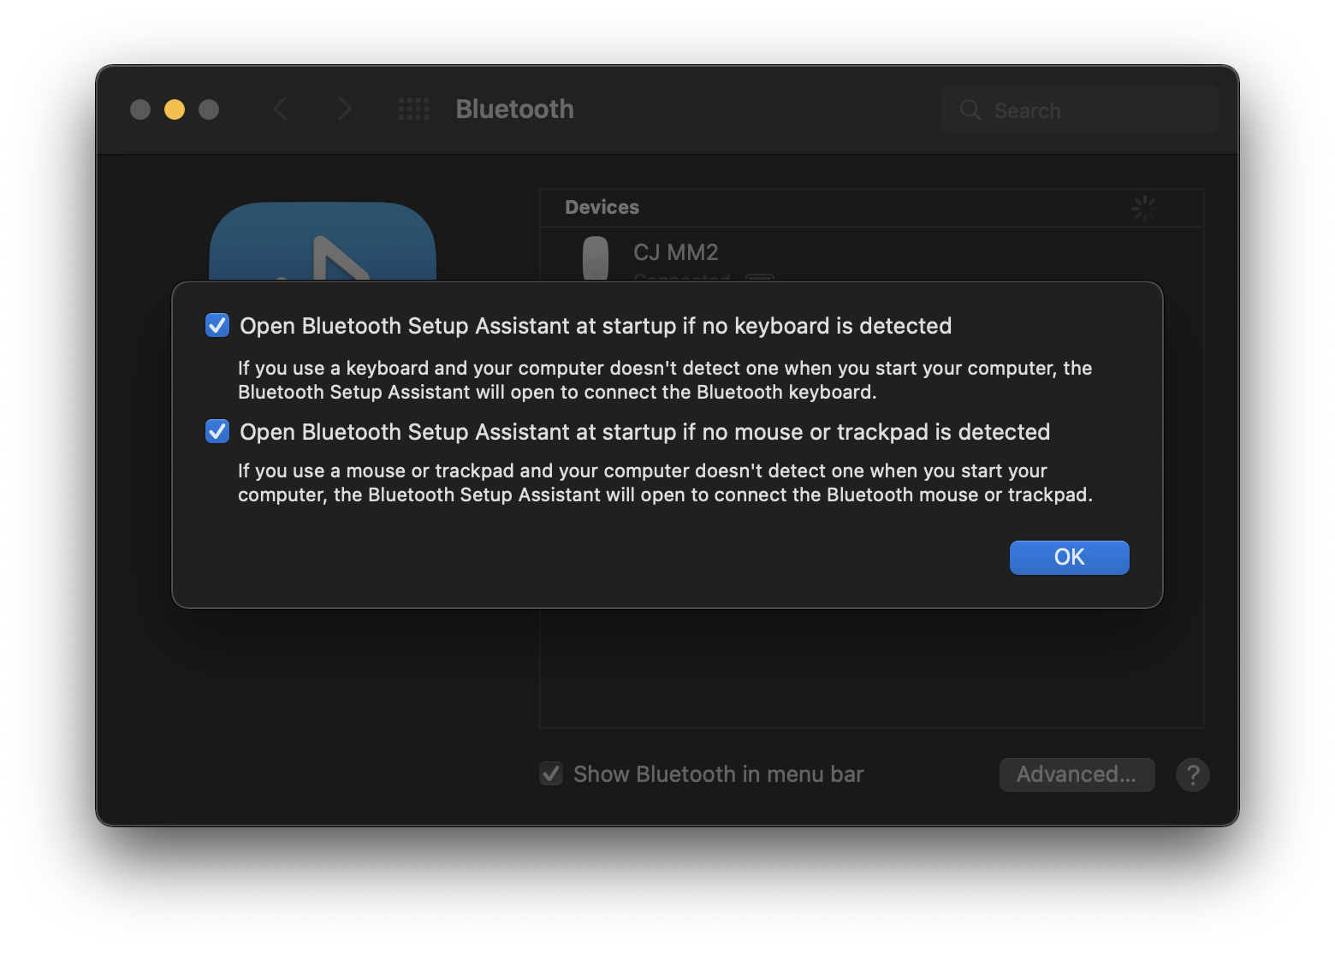Disable Setup Assistant if no keyboard detected
Screen dimensions: 1335x953
point(217,326)
